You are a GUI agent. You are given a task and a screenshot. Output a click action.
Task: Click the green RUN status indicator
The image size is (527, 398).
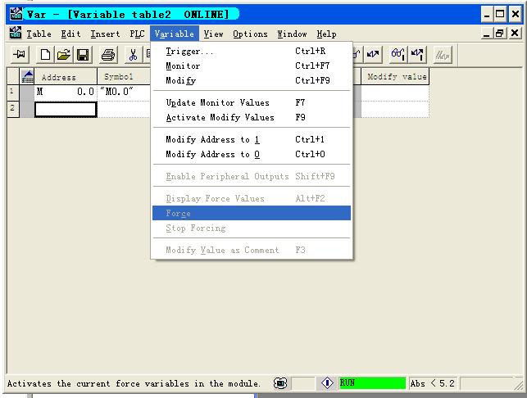coord(371,382)
